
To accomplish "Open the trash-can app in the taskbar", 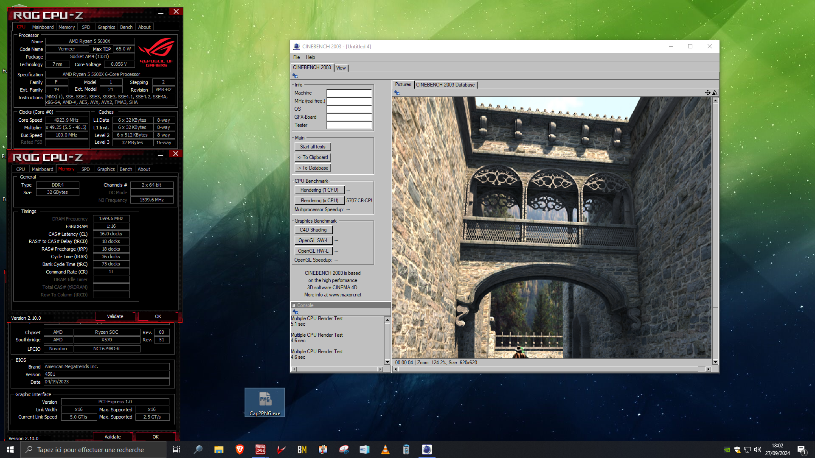I will coord(406,450).
